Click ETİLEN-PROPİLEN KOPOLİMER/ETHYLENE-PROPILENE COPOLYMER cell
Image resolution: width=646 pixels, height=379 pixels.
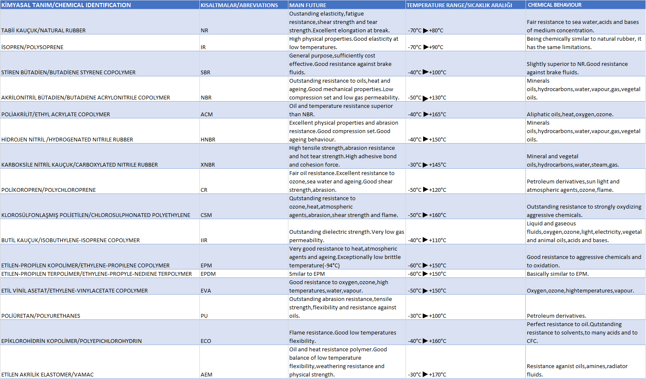[x=100, y=257]
